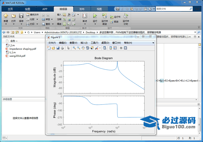Select the Zoom In magnifier in Figure toolbar
The image size is (203, 142).
click(74, 48)
